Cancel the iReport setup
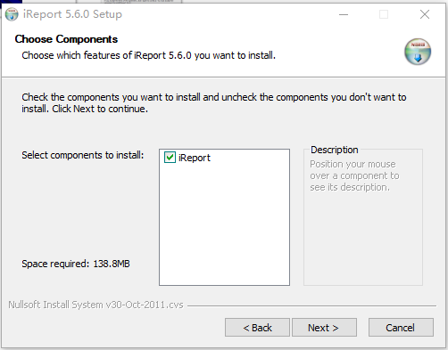 point(401,328)
